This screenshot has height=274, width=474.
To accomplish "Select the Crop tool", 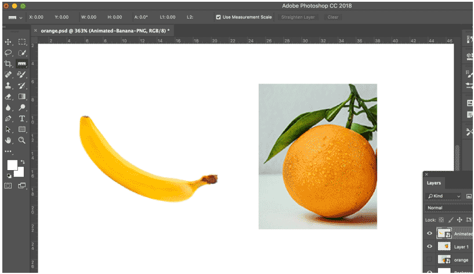I will [x=8, y=64].
